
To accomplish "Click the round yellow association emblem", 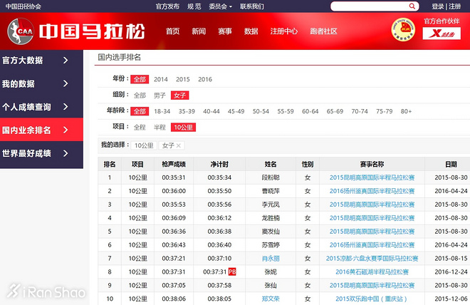I will click(x=403, y=29).
